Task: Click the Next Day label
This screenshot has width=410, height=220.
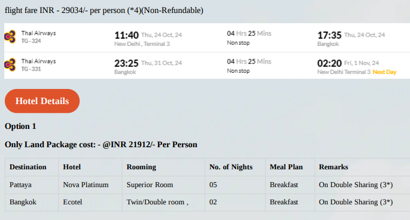Action: [384, 72]
